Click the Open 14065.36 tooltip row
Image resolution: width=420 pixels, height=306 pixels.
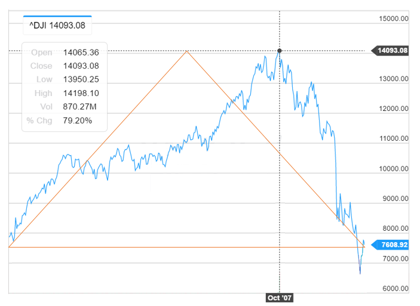[x=65, y=52]
